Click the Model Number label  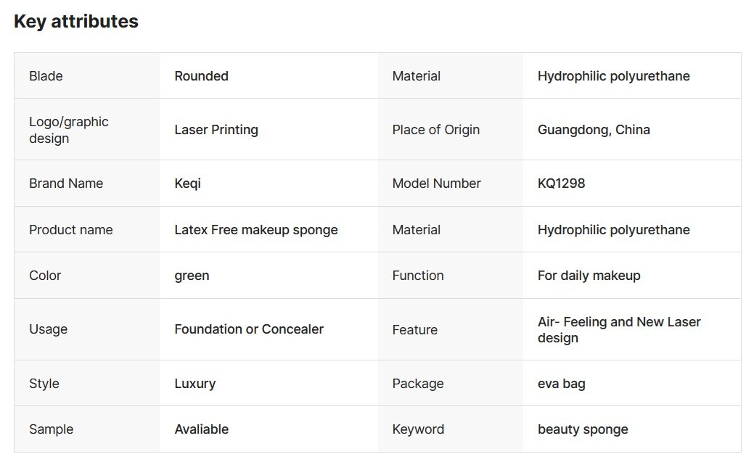[436, 183]
